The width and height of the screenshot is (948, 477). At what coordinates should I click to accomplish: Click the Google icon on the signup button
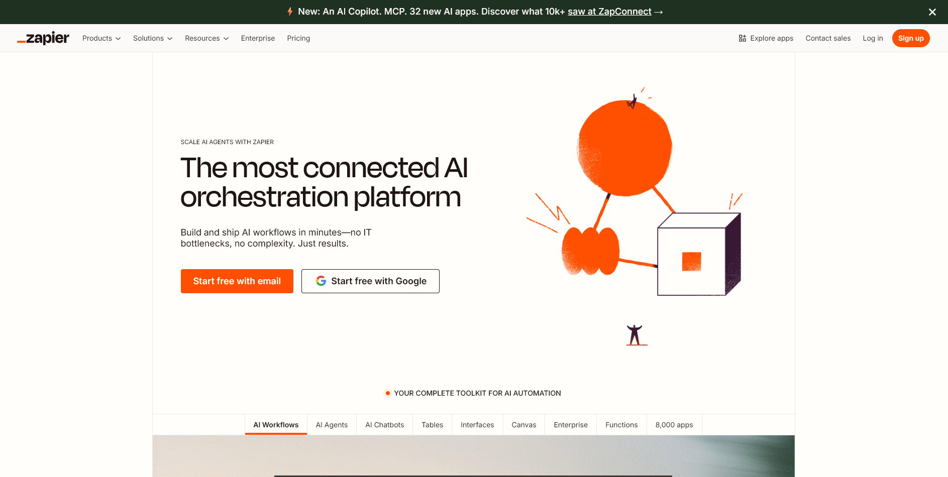[x=321, y=281]
